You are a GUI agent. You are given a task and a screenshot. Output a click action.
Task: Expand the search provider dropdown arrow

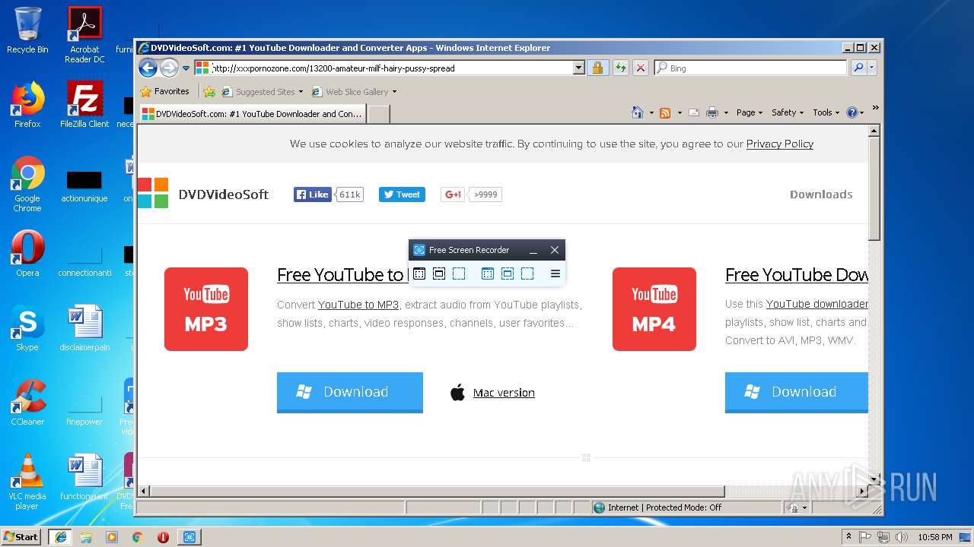point(872,68)
